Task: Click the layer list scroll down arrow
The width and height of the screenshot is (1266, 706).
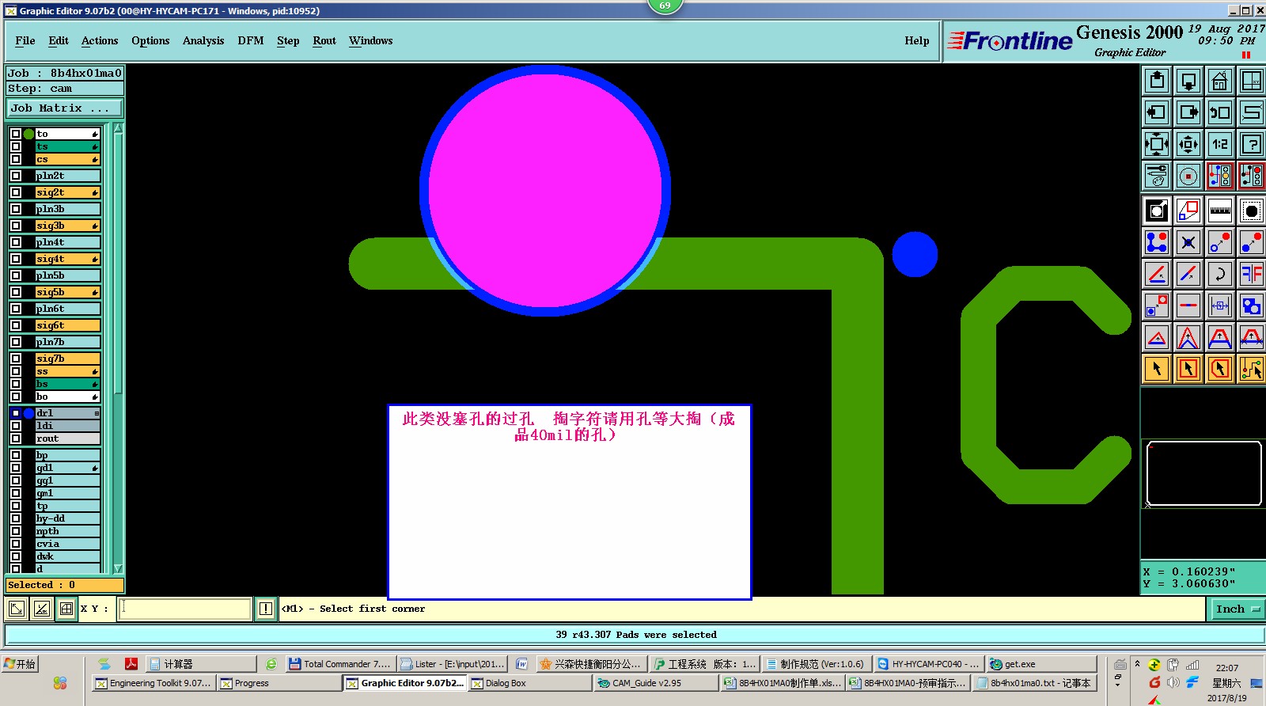Action: tap(119, 568)
